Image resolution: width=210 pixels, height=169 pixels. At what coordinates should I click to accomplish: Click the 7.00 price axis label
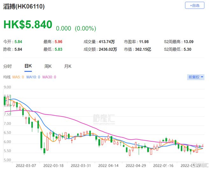(x=7, y=123)
